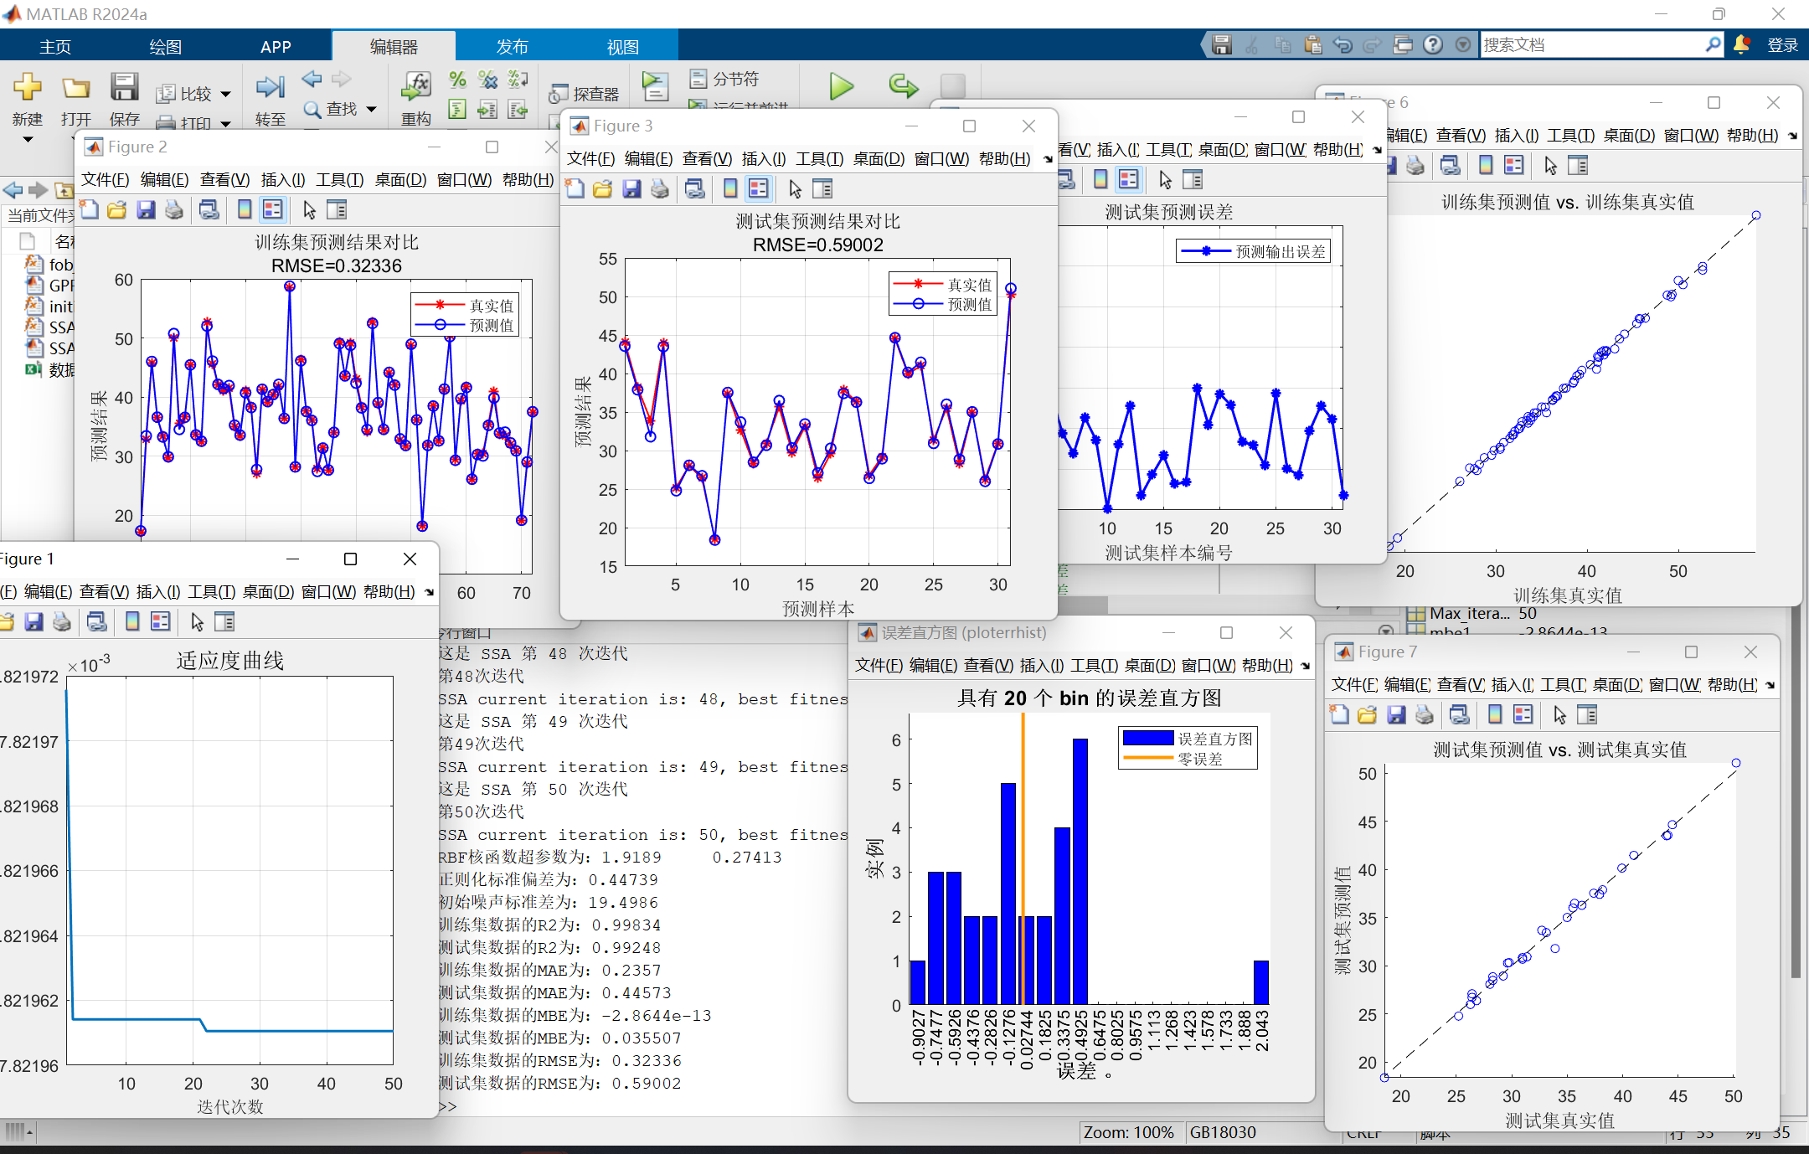Click the Go To (转至) arrow icon

270,87
